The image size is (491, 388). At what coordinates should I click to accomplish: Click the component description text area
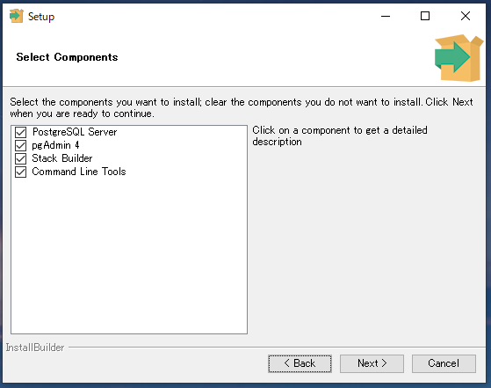[x=340, y=135]
